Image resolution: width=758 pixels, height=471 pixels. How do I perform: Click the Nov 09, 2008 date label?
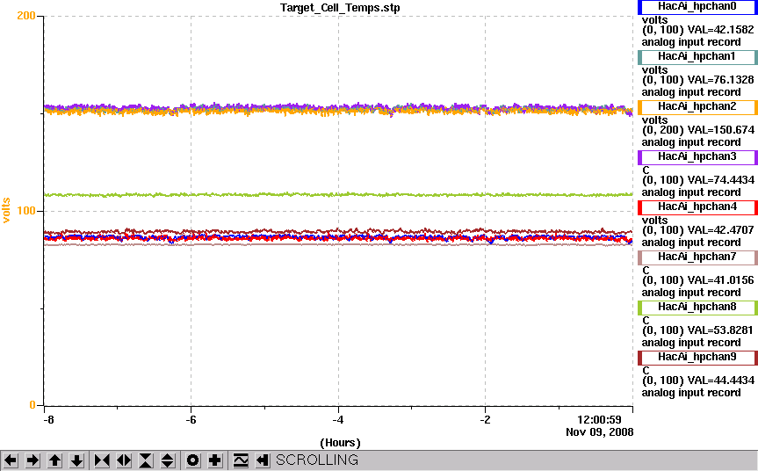(599, 432)
